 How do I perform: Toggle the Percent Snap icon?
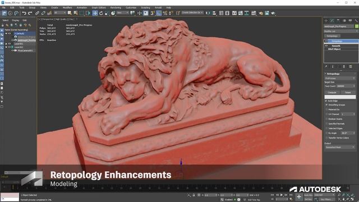165,13
